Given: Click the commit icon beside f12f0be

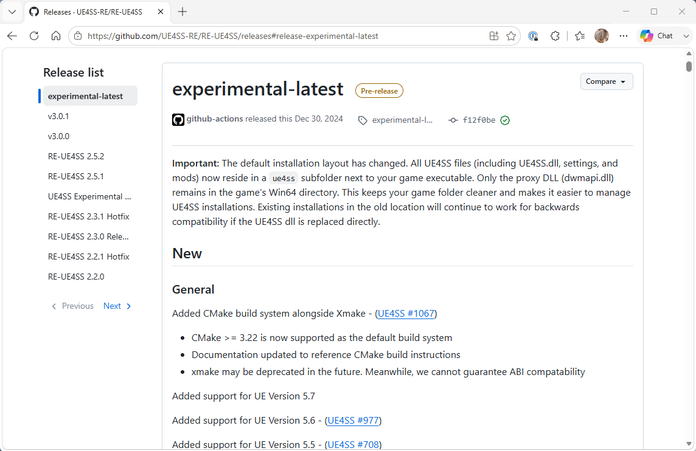Looking at the screenshot, I should point(453,120).
